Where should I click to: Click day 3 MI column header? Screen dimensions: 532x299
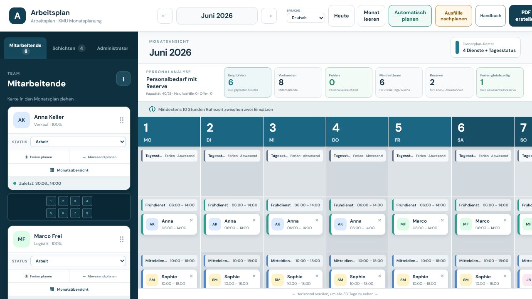click(x=295, y=132)
